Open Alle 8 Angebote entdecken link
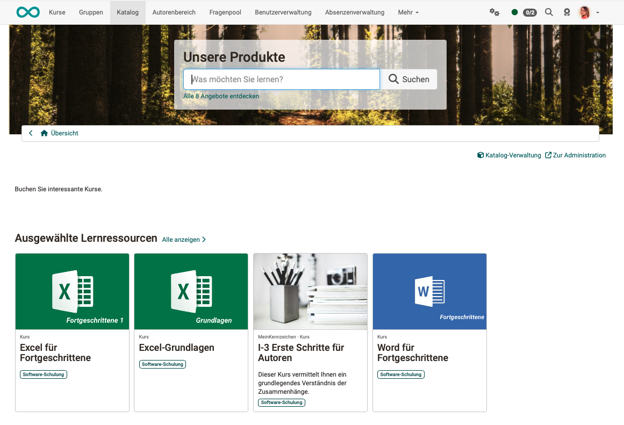The width and height of the screenshot is (624, 425). 221,96
